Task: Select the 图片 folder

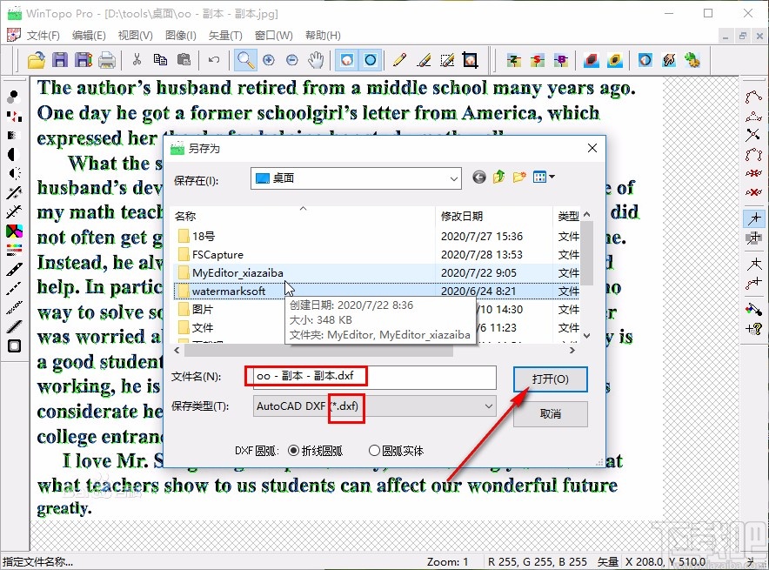Action: (195, 310)
